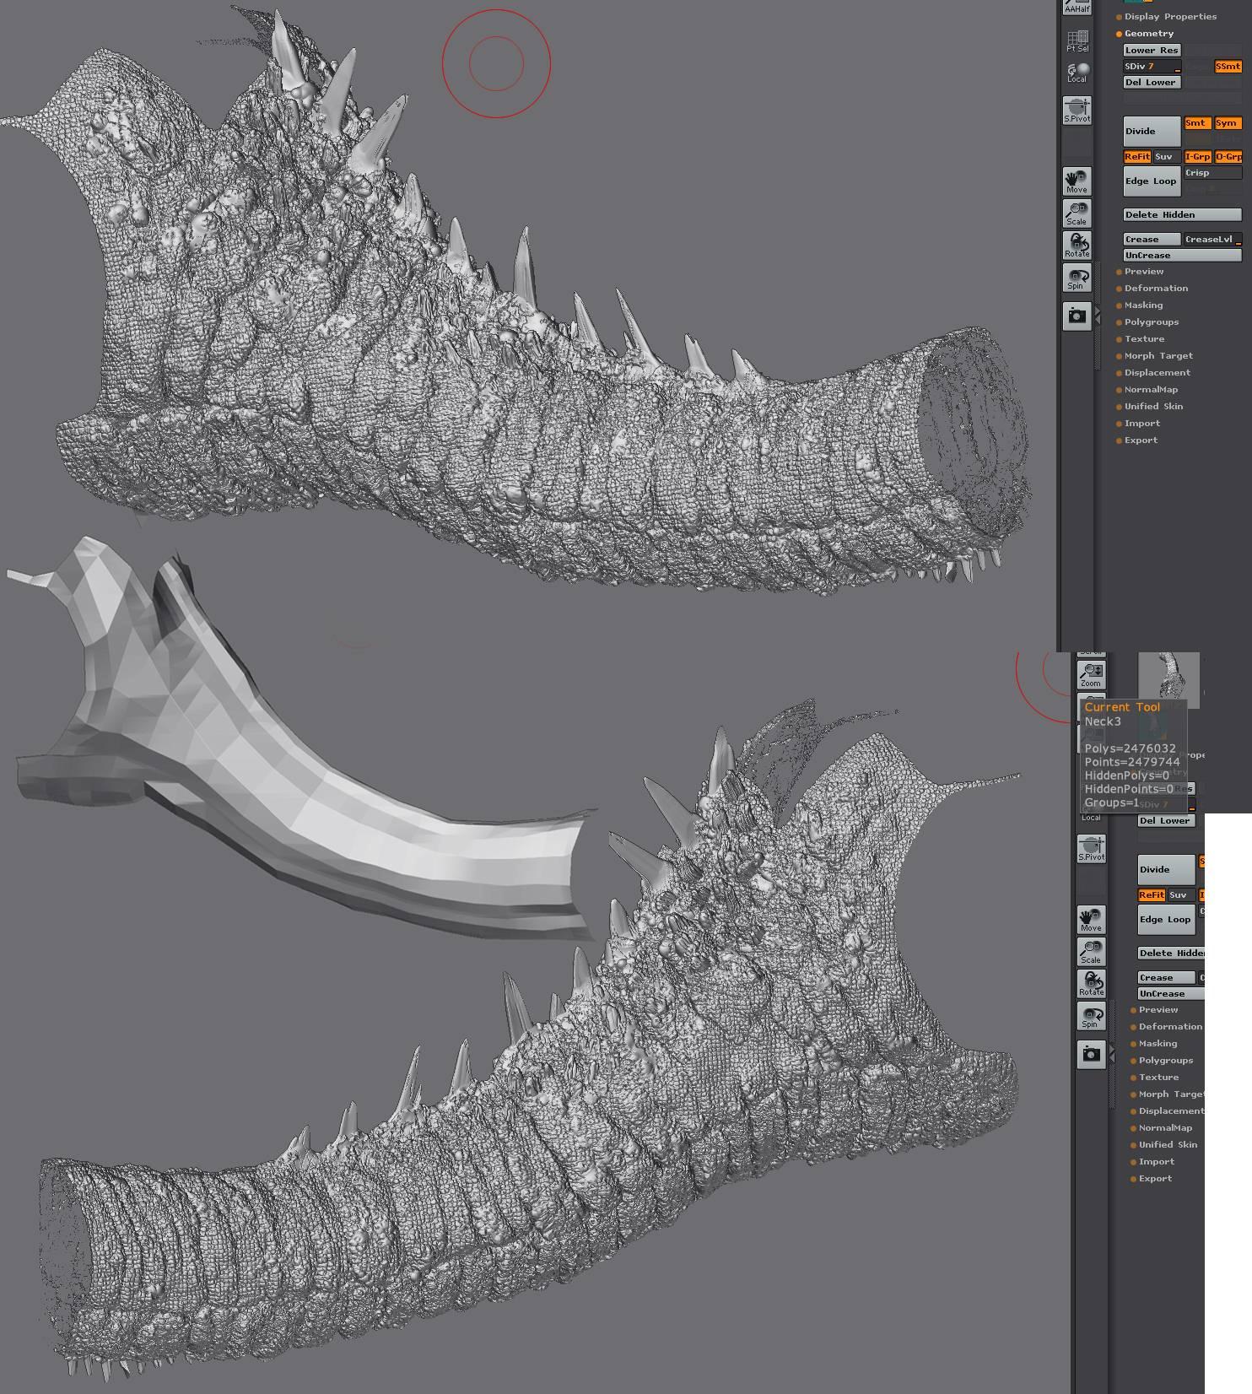Image resolution: width=1252 pixels, height=1394 pixels.
Task: Click the Neck3 tool thumbnail
Action: point(1168,678)
